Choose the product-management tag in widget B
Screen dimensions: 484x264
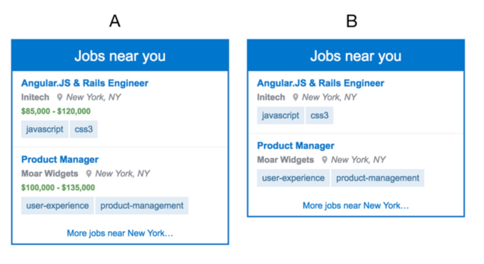(378, 178)
